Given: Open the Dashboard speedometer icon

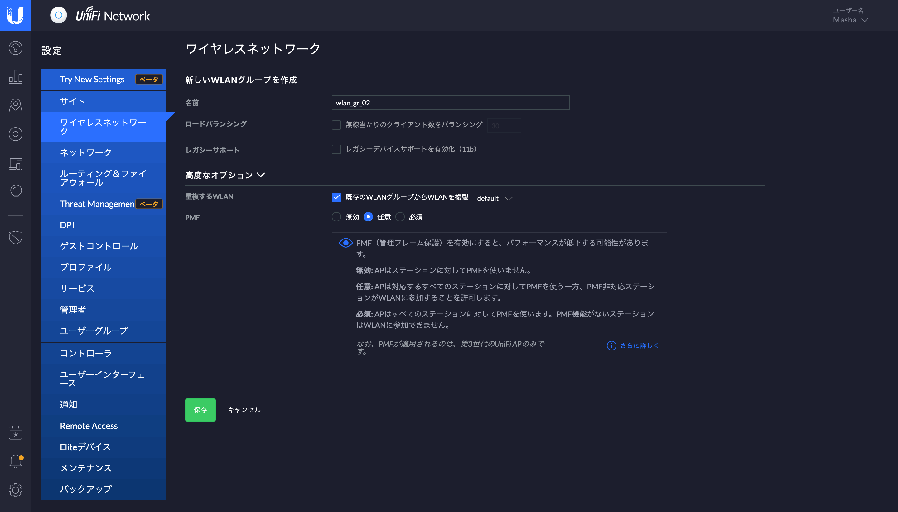Looking at the screenshot, I should coord(16,48).
